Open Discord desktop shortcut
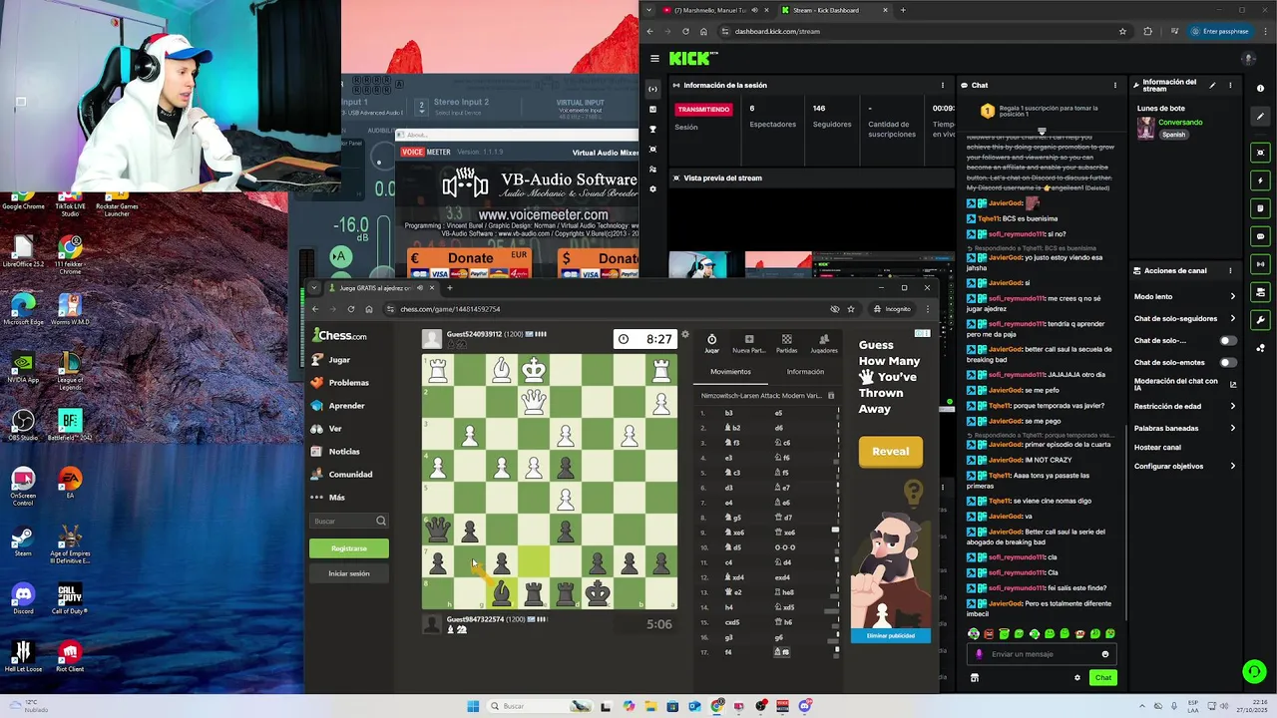The height and width of the screenshot is (718, 1277). [x=23, y=599]
